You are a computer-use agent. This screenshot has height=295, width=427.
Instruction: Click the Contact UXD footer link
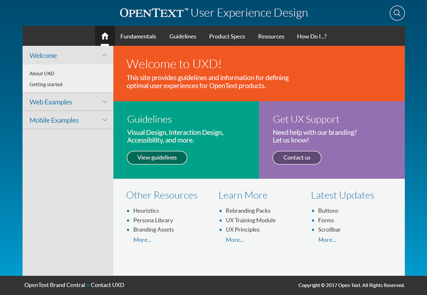[x=107, y=285]
